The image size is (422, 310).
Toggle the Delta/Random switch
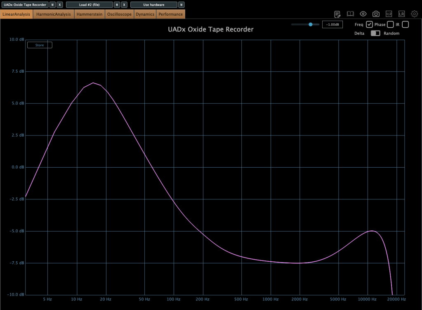coord(375,33)
